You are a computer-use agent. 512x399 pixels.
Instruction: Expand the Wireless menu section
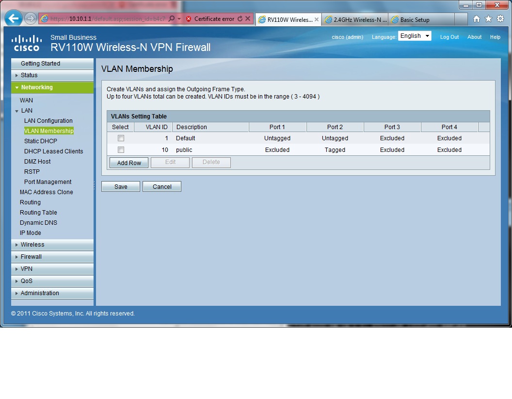point(52,245)
